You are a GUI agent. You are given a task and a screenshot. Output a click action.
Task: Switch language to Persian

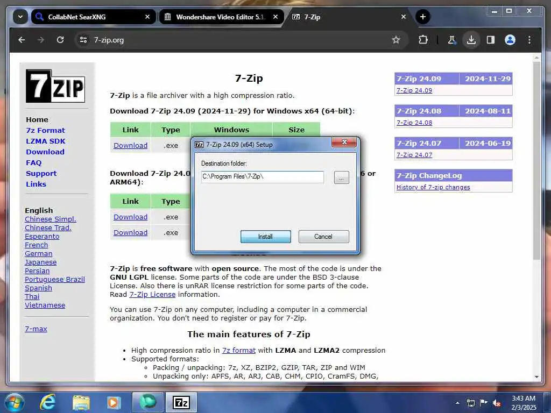(x=37, y=271)
